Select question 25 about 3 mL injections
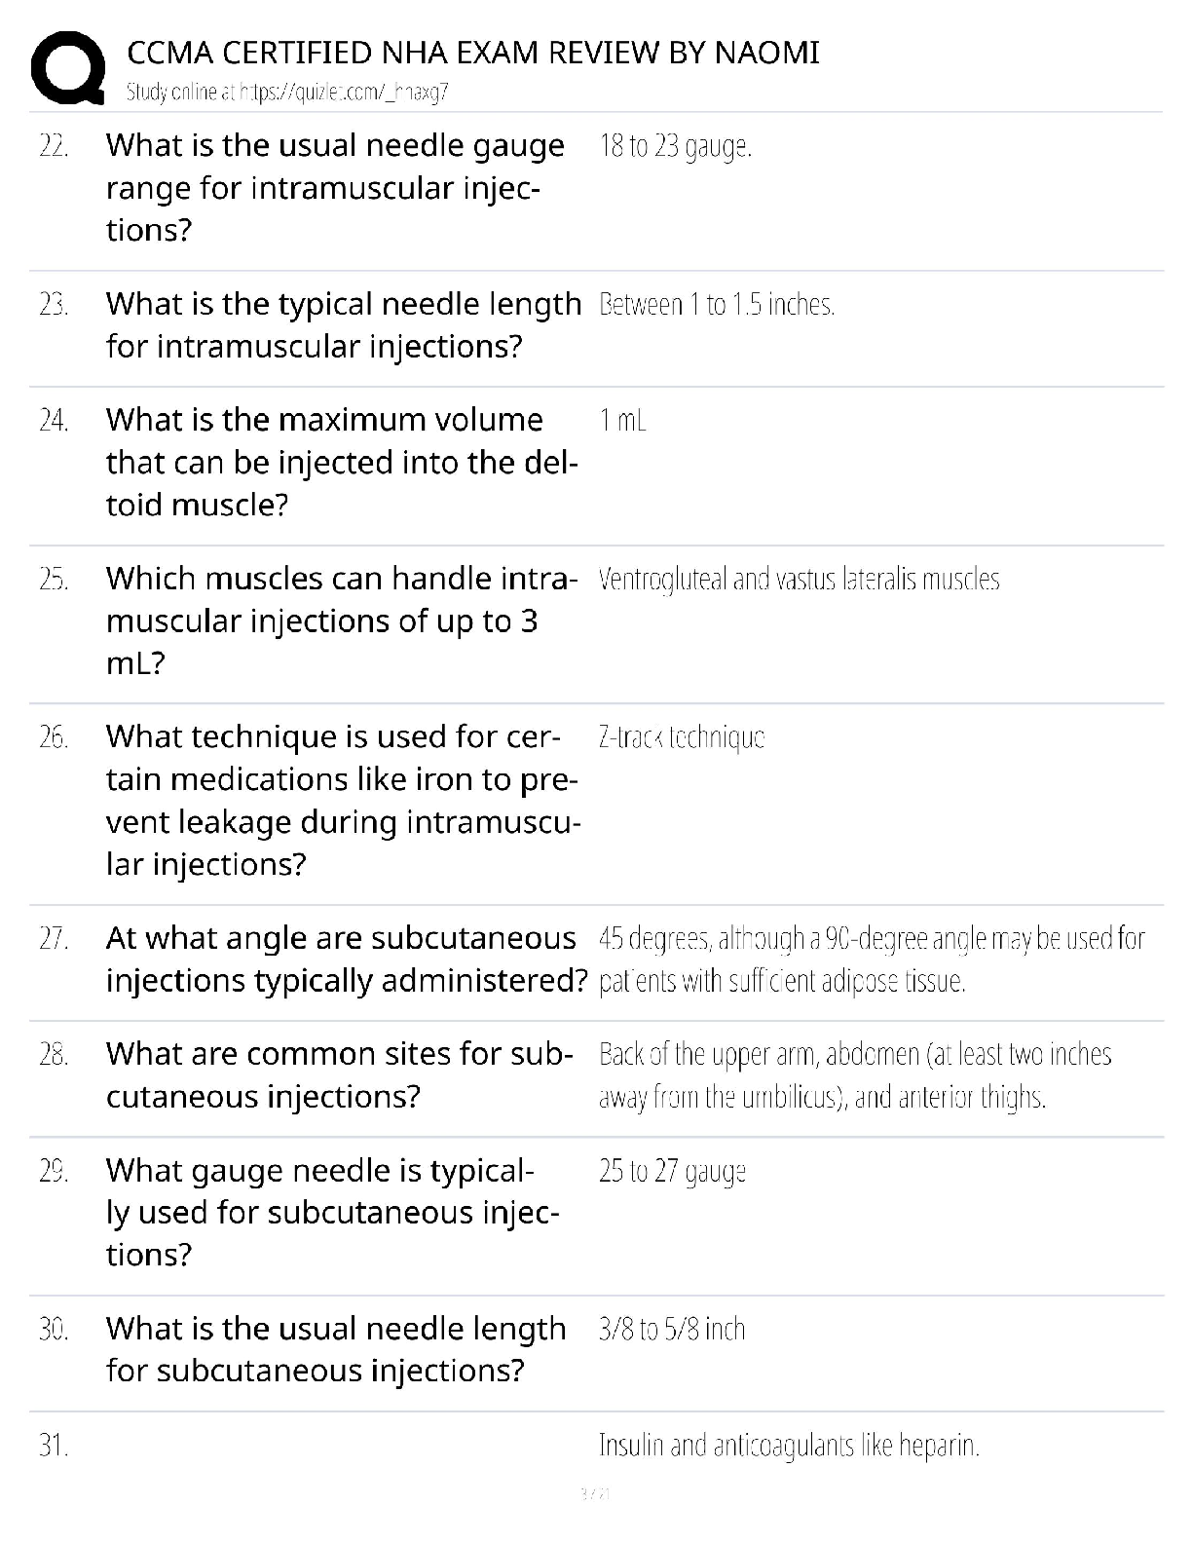This screenshot has height=1543, width=1192. (x=342, y=621)
